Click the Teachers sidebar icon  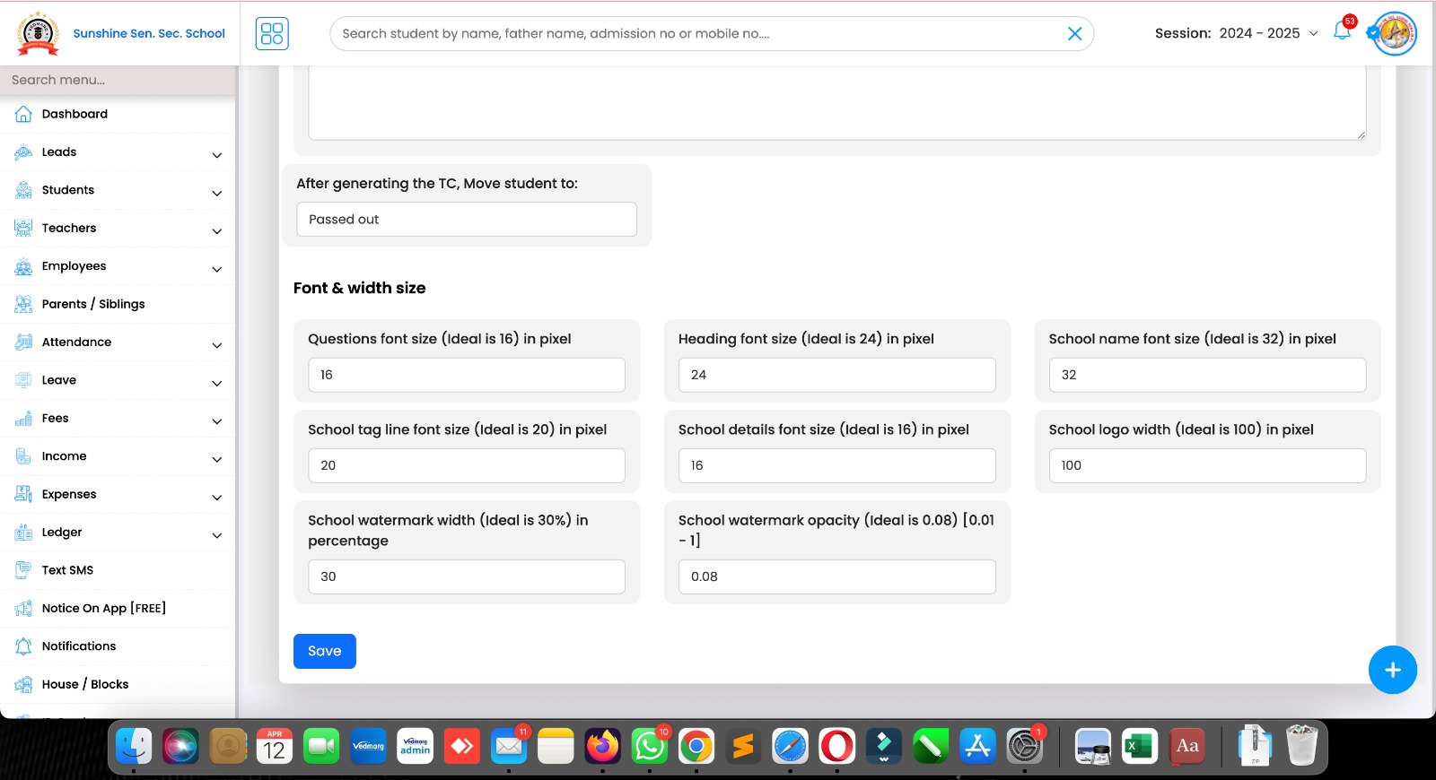[x=23, y=228]
